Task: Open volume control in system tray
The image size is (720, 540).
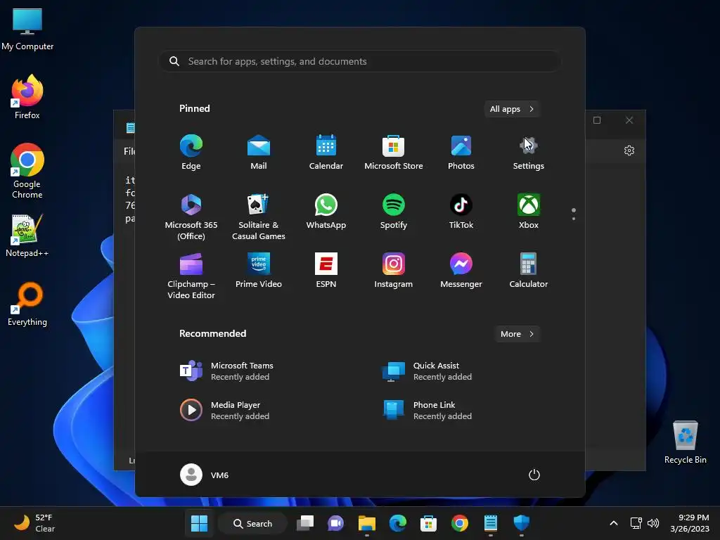Action: click(653, 523)
